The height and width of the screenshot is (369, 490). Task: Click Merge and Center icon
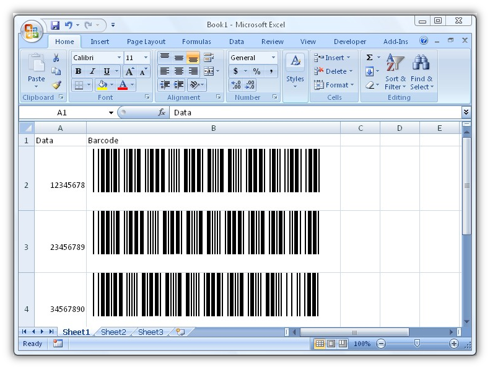(x=208, y=71)
